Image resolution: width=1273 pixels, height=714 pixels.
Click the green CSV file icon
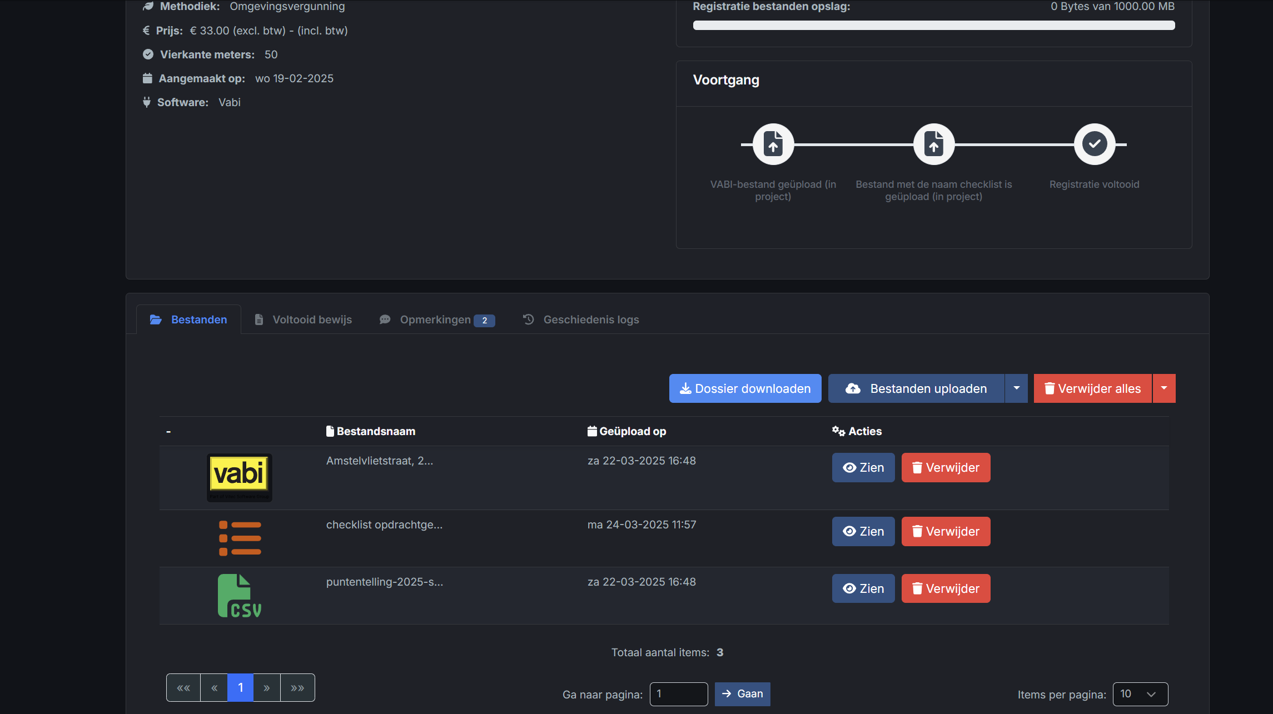point(240,596)
